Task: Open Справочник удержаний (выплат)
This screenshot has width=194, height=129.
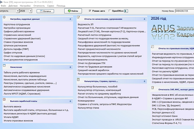Action: click(x=22, y=39)
